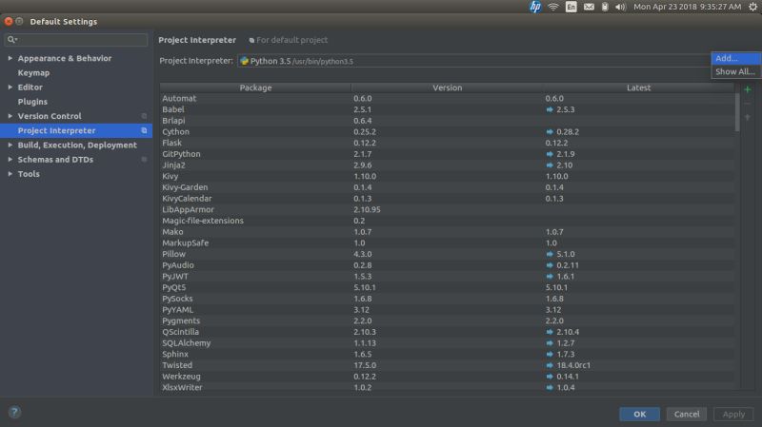The height and width of the screenshot is (427, 762).
Task: Choose Add... from the interpreter menu
Action: [735, 58]
